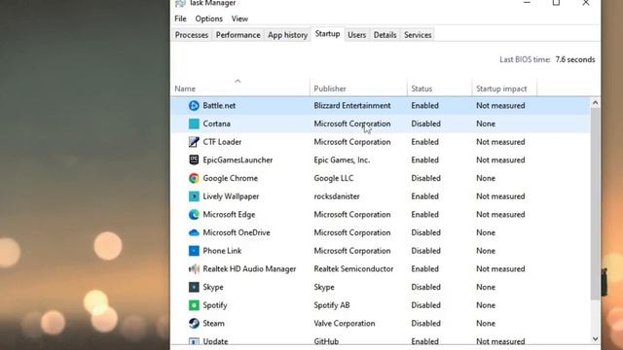Click the Phone Link icon
Screen dimensions: 623x350
194,251
